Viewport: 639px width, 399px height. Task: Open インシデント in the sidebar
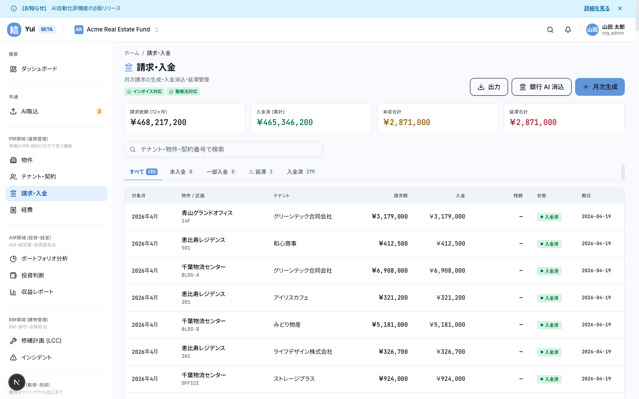click(56, 357)
